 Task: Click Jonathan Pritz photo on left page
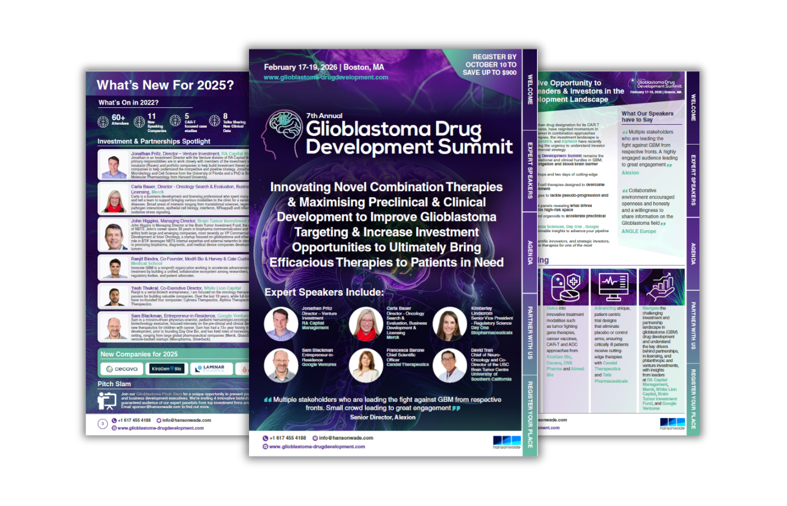coord(114,165)
